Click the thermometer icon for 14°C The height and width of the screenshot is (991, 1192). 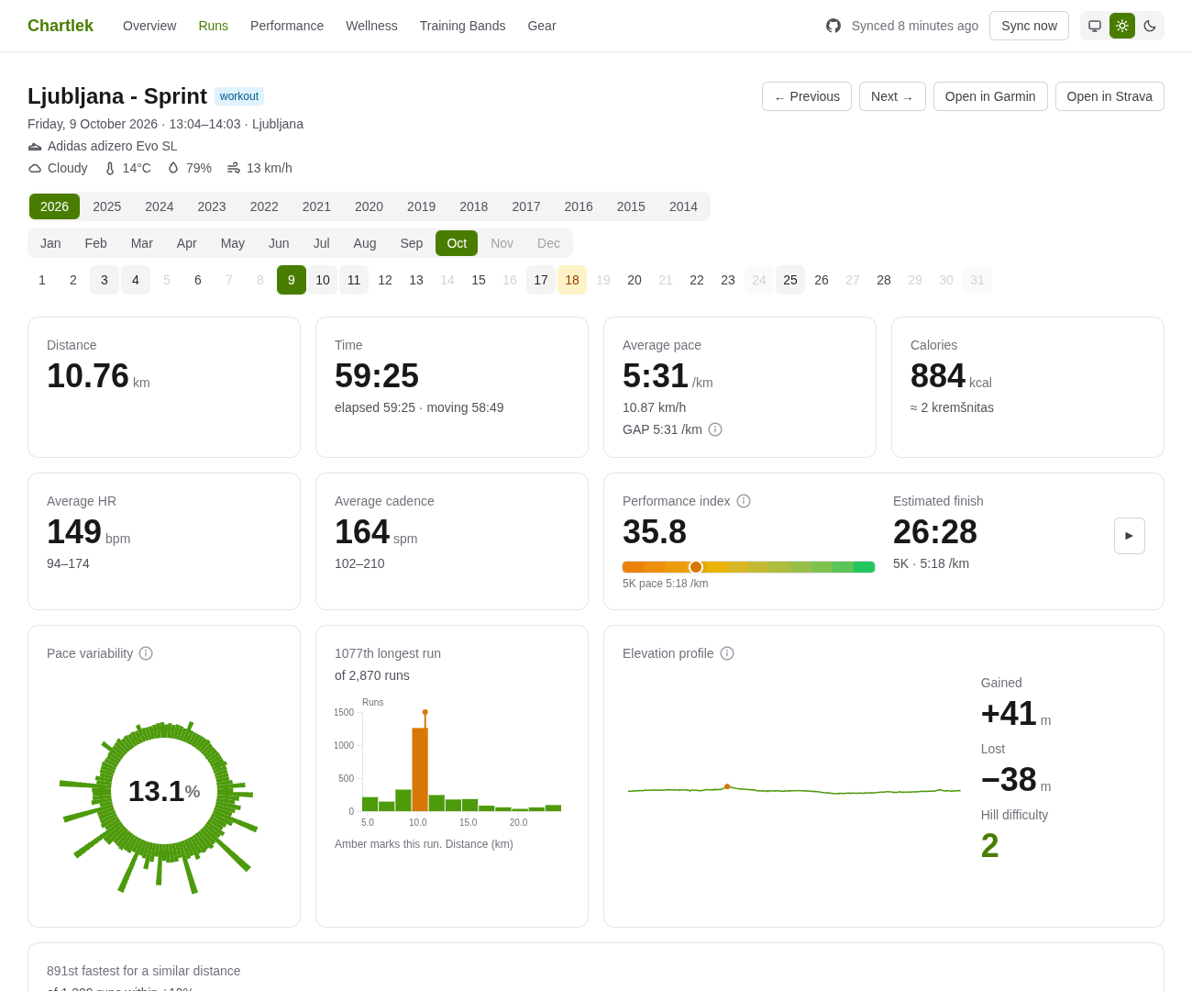110,168
